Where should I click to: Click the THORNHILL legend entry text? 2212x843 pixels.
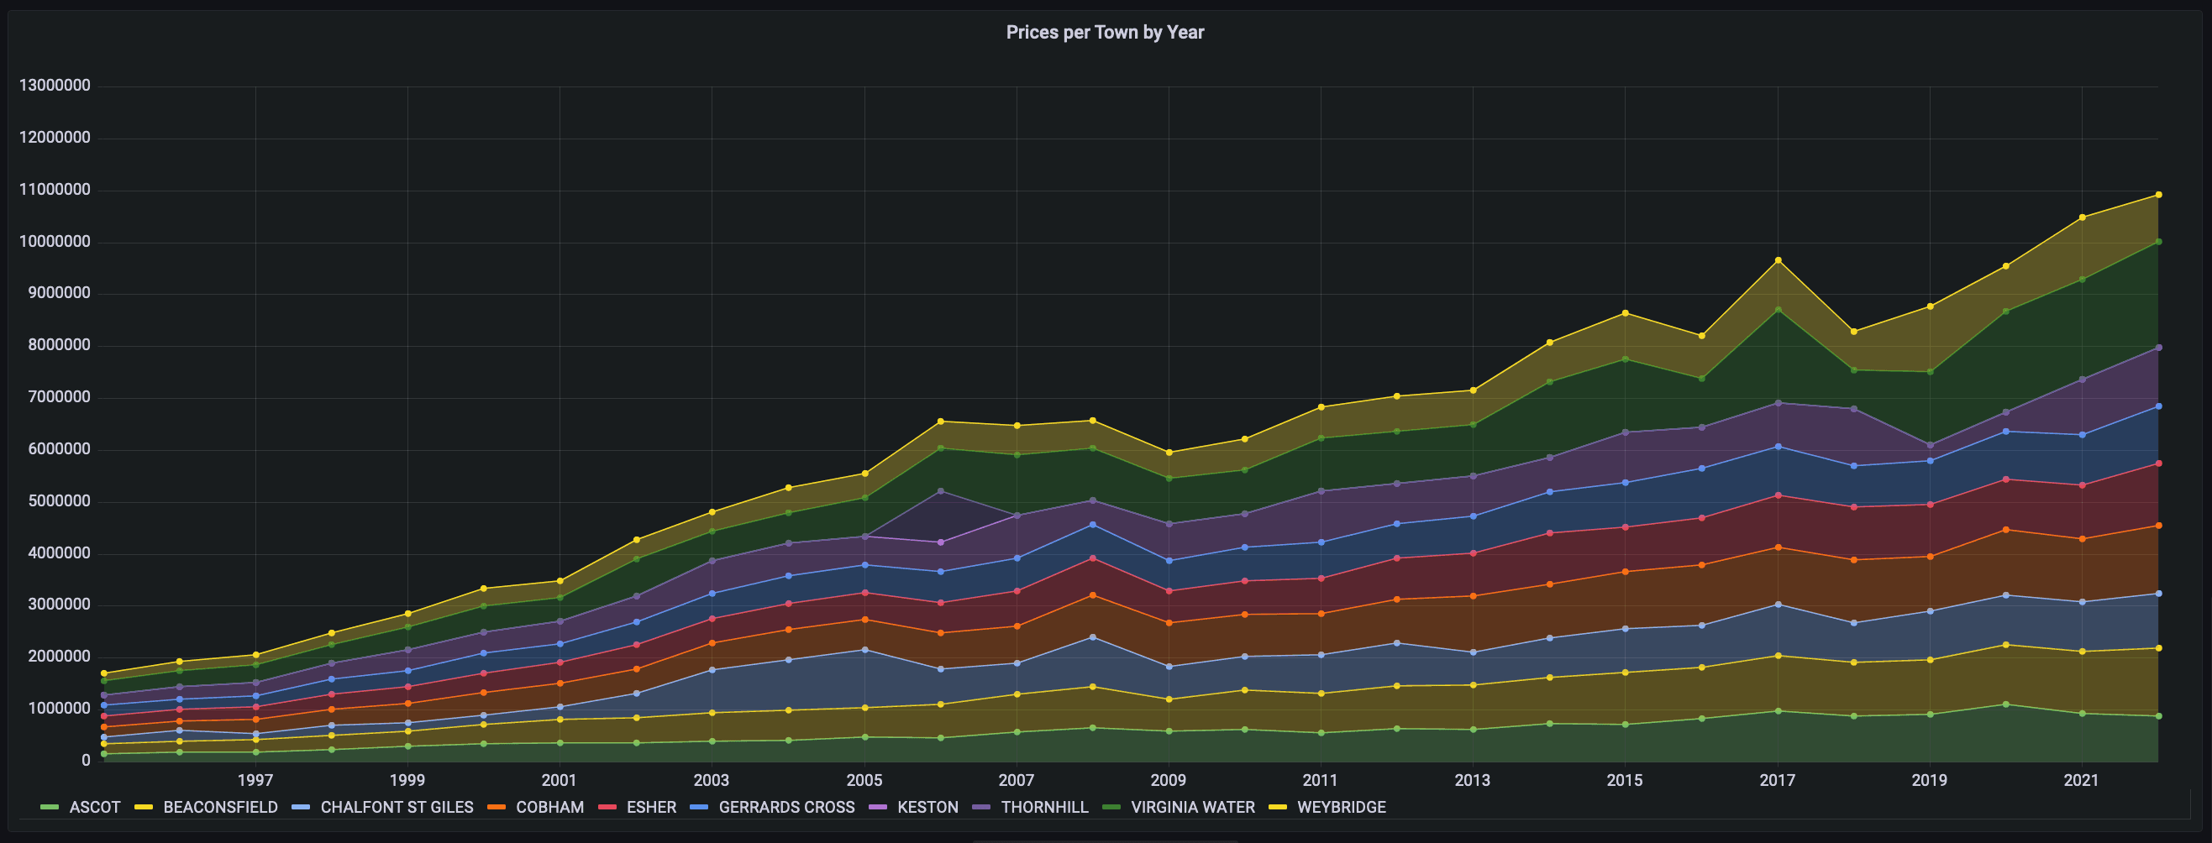point(1044,807)
